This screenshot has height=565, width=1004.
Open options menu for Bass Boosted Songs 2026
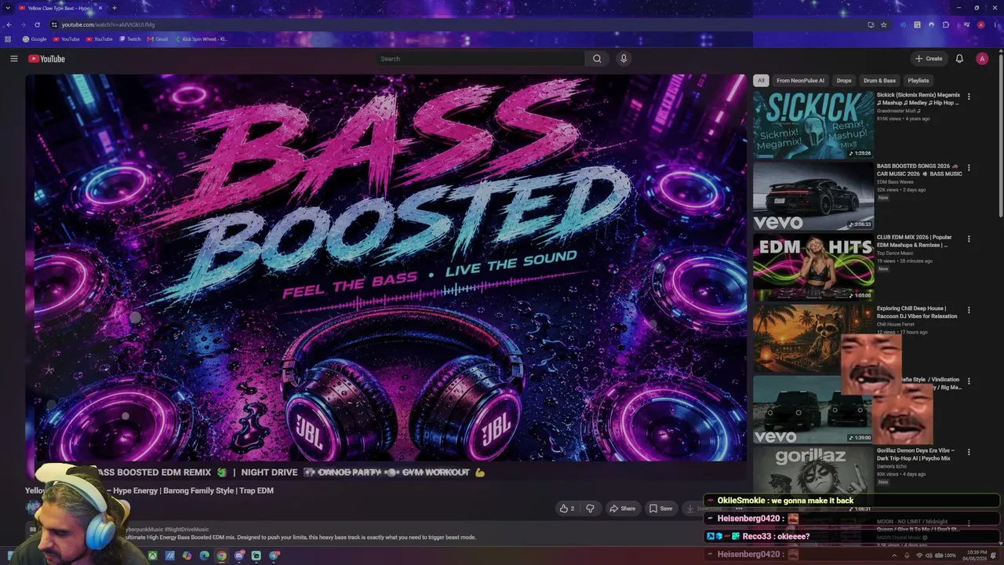969,168
